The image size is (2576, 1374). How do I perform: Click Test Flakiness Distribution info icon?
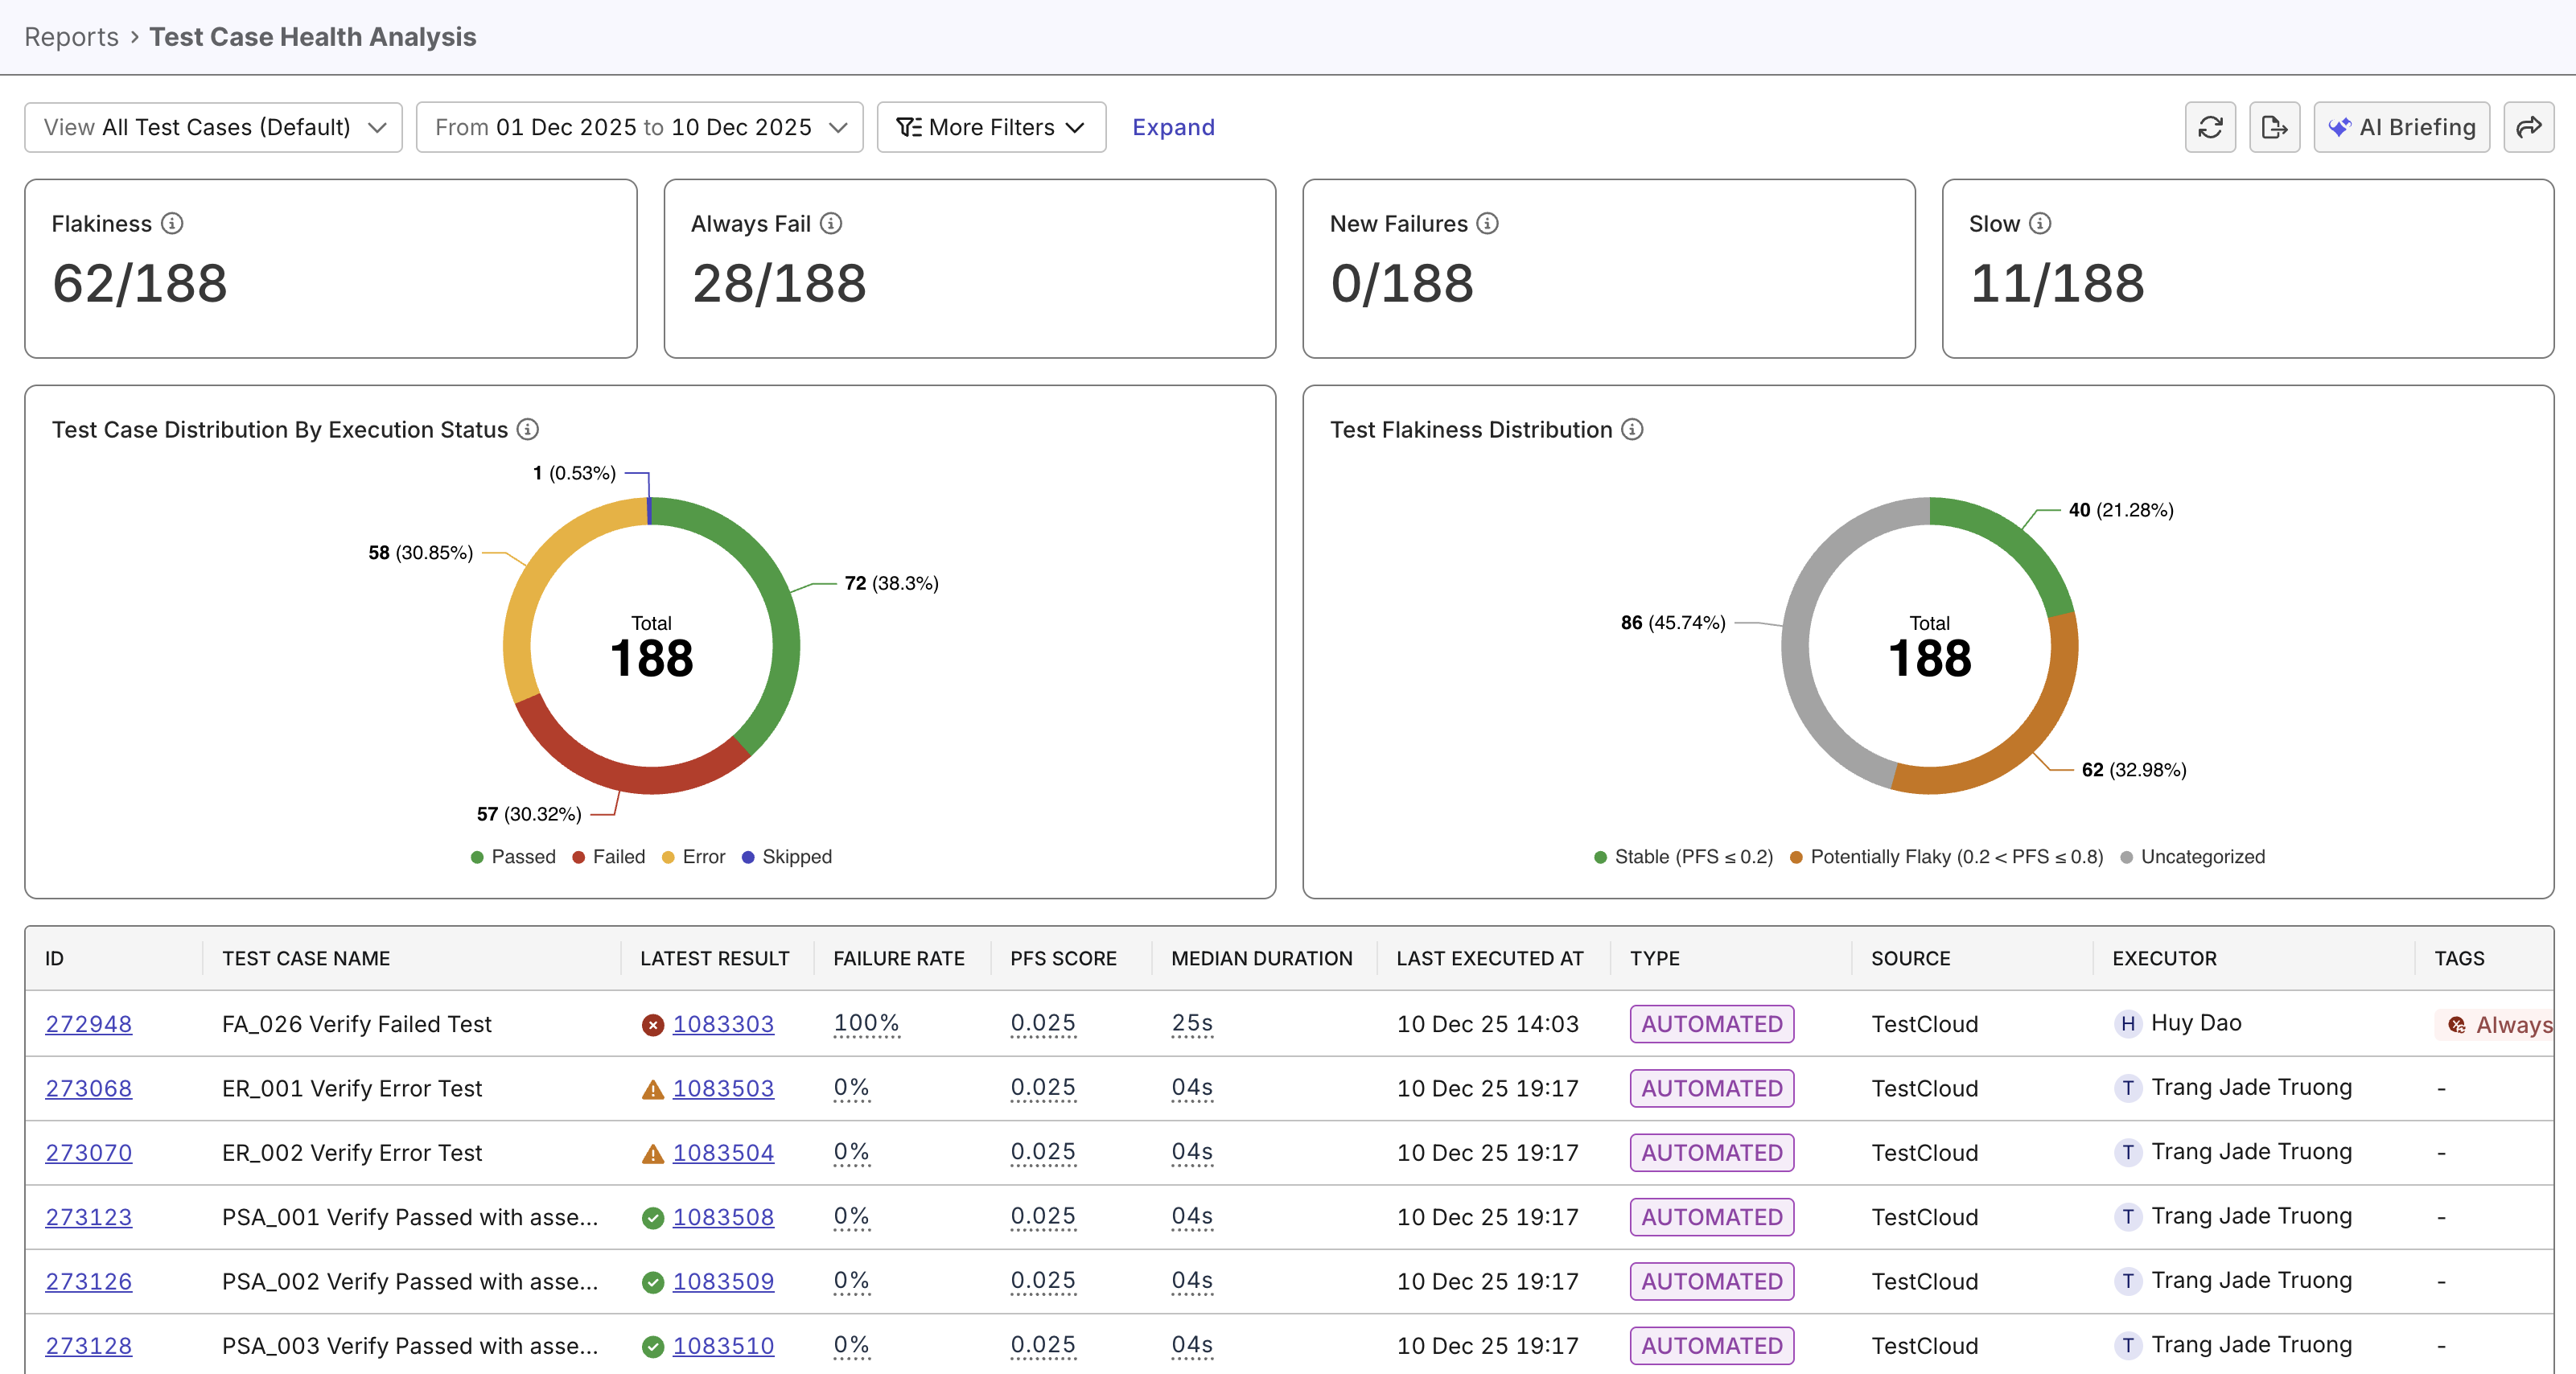1632,429
